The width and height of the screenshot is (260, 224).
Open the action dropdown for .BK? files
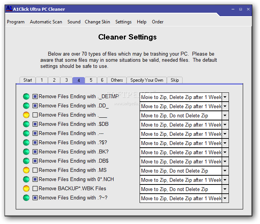coord(225,152)
